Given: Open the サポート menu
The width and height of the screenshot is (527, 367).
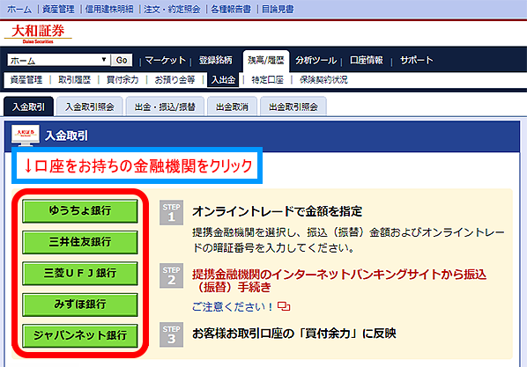Looking at the screenshot, I should pos(416,60).
